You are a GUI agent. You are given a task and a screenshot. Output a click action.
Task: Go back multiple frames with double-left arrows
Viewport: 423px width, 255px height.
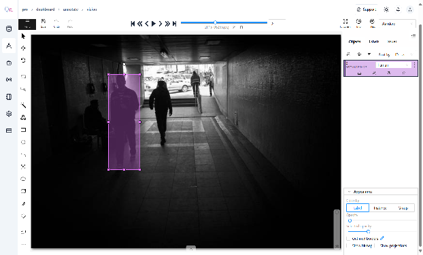pos(139,24)
